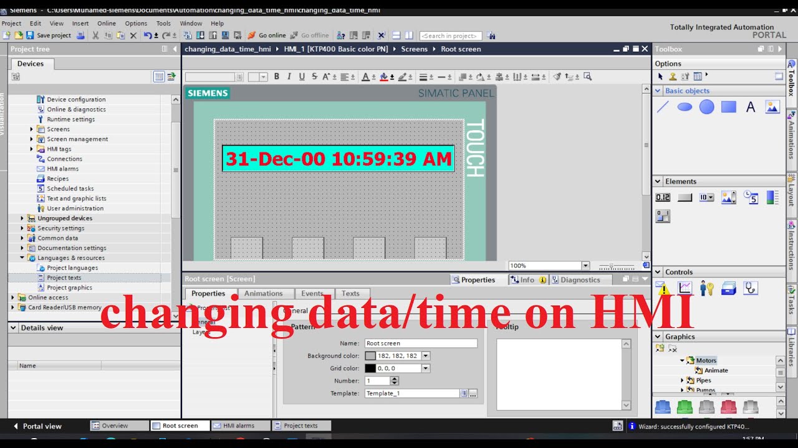Open the Options menu
Image resolution: width=798 pixels, height=448 pixels.
pos(136,24)
